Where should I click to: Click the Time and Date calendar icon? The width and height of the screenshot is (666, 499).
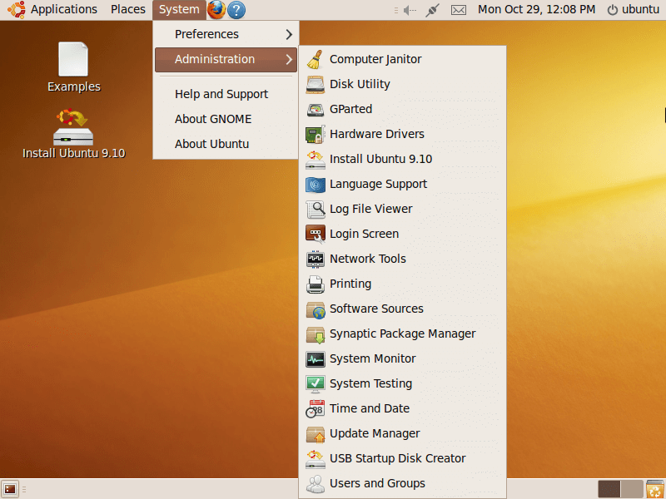(x=316, y=408)
